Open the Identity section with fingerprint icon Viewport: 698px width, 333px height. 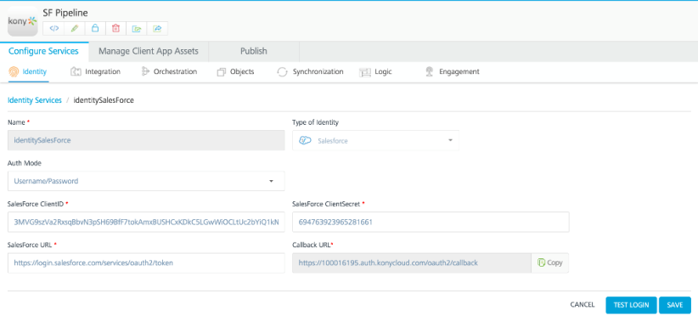point(28,71)
